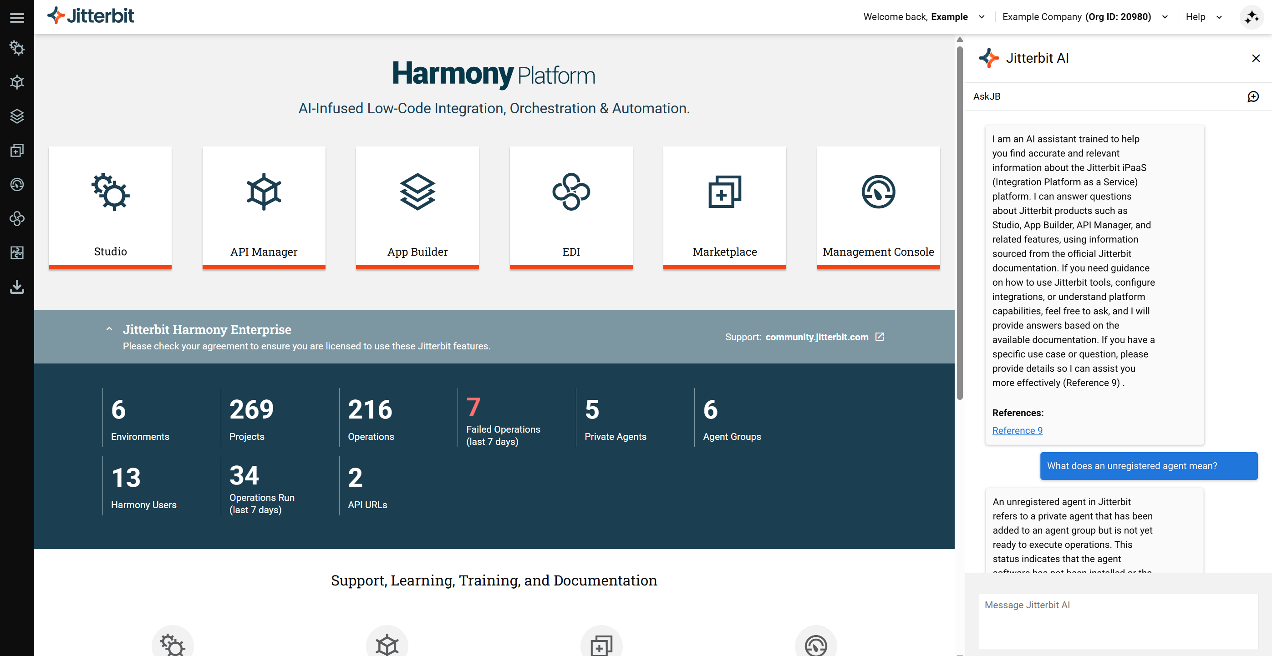The width and height of the screenshot is (1272, 656).
Task: Expand the Welcome back Example user dropdown
Action: (981, 17)
